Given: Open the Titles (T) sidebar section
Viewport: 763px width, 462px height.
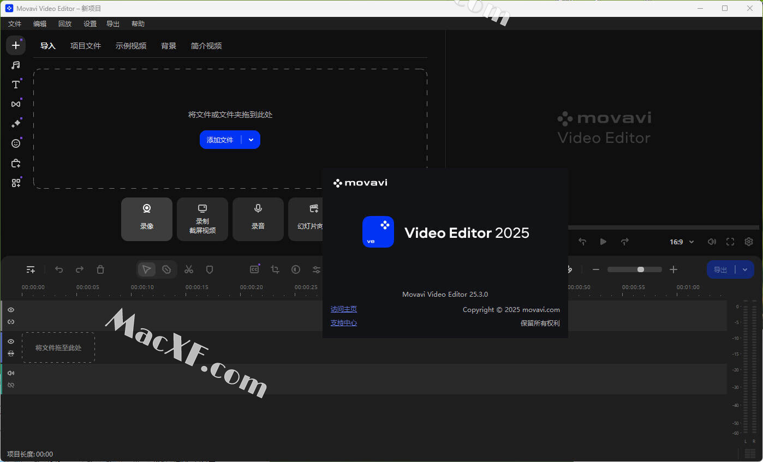Looking at the screenshot, I should point(16,85).
